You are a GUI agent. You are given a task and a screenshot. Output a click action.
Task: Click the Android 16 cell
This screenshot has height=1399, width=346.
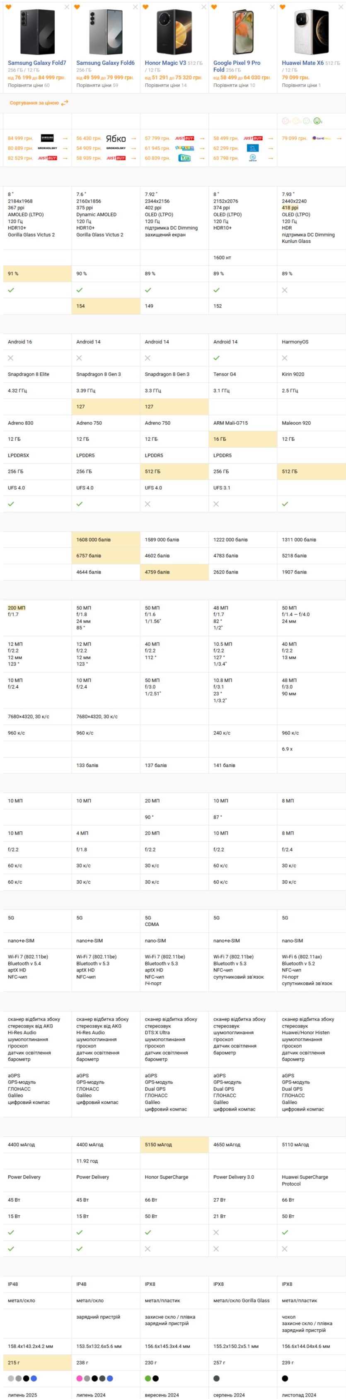point(37,342)
